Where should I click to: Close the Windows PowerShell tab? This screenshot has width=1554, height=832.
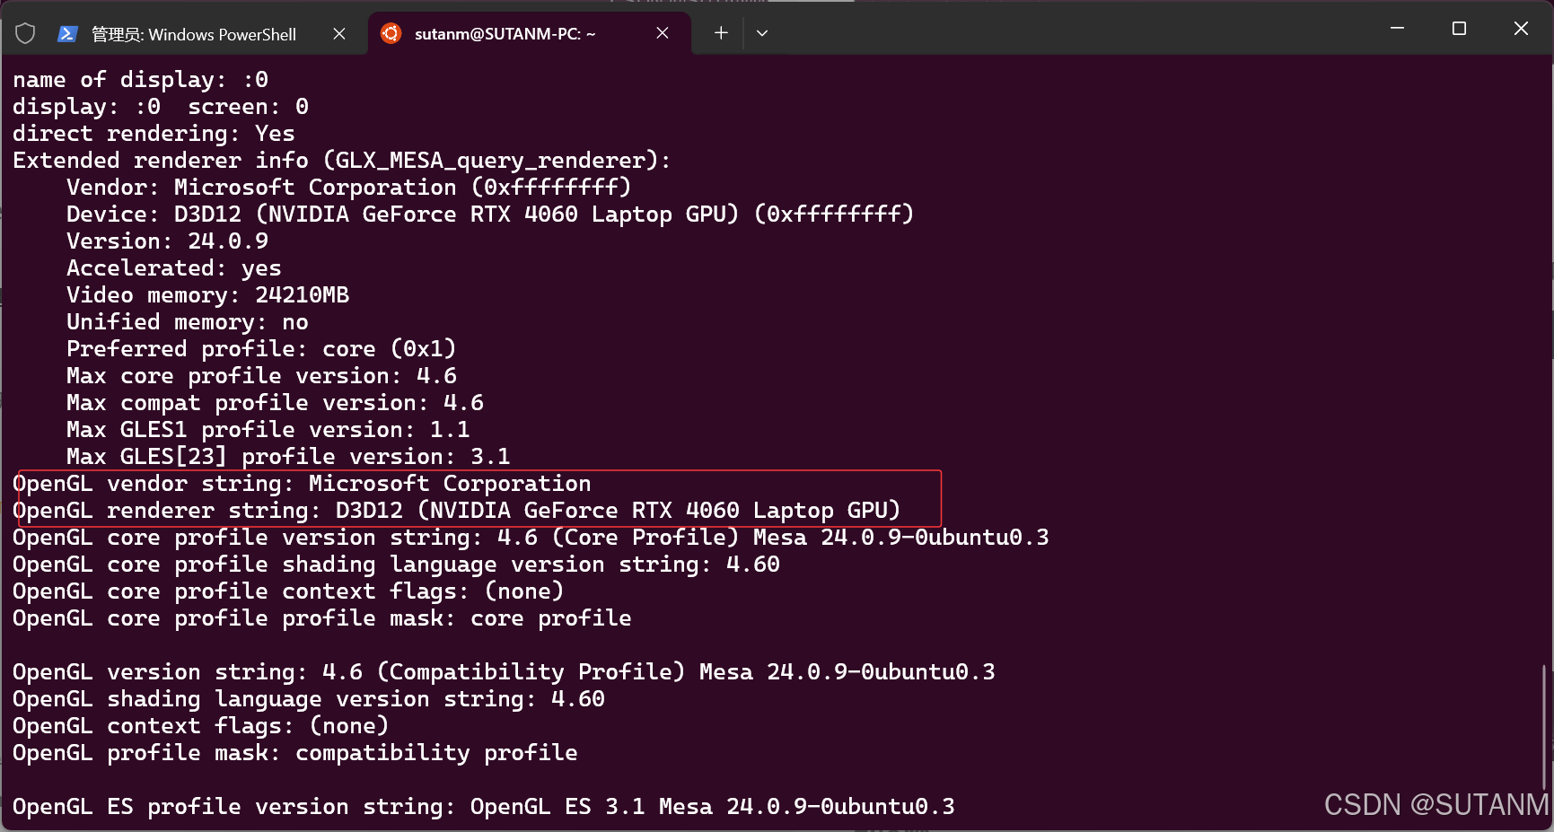point(339,33)
